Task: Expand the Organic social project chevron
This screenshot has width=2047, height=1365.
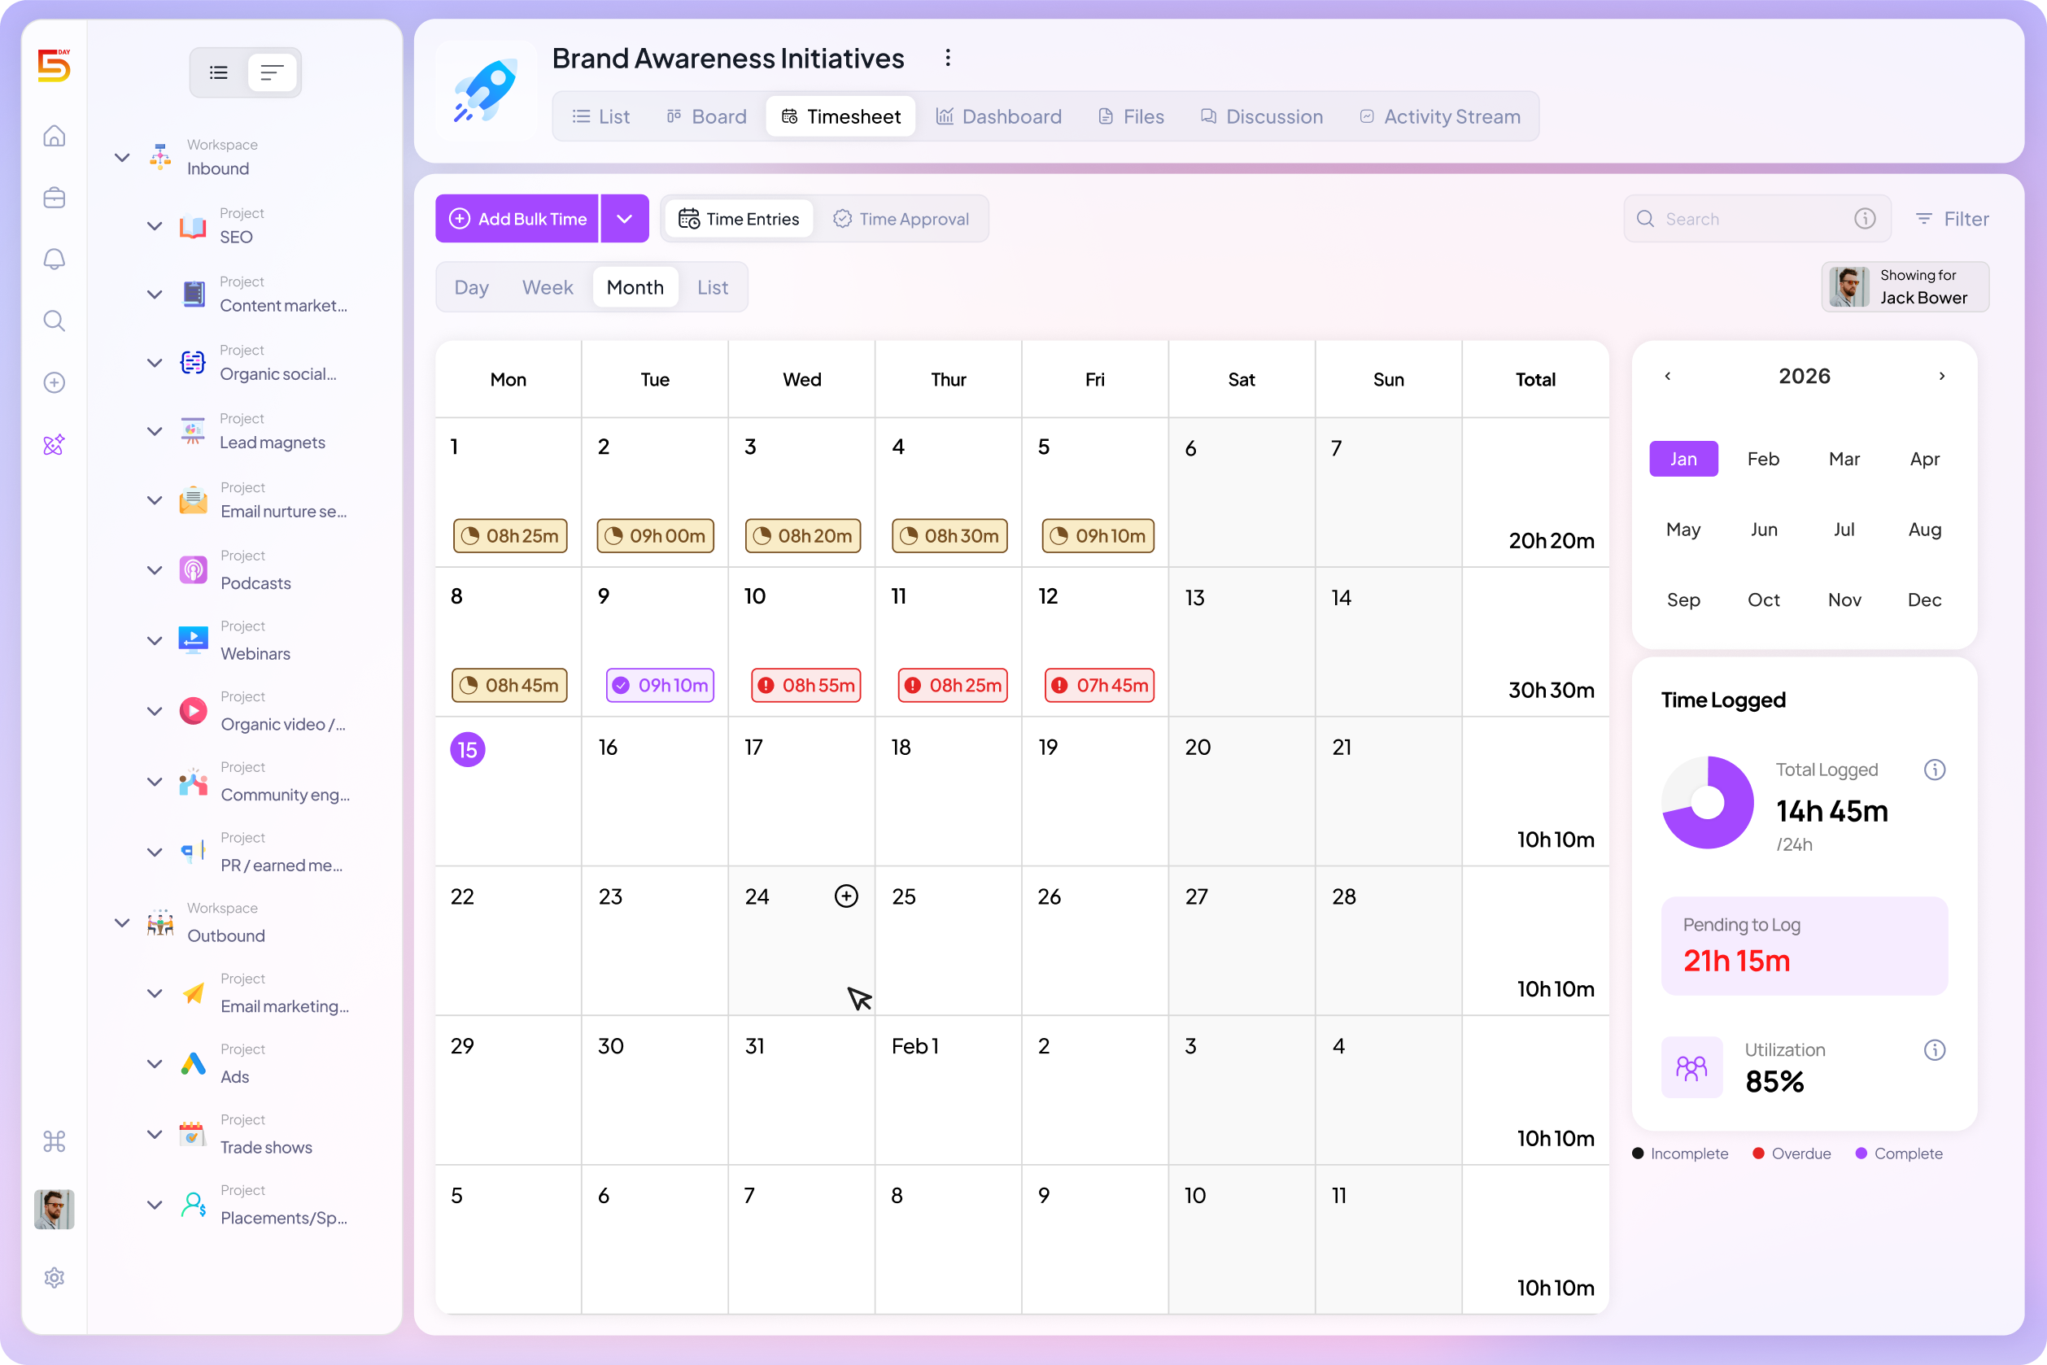Action: coord(154,363)
